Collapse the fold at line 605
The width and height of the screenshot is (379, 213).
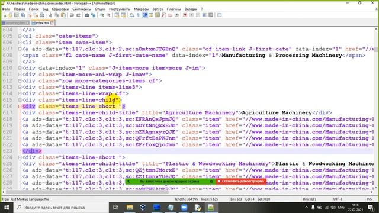(20, 36)
